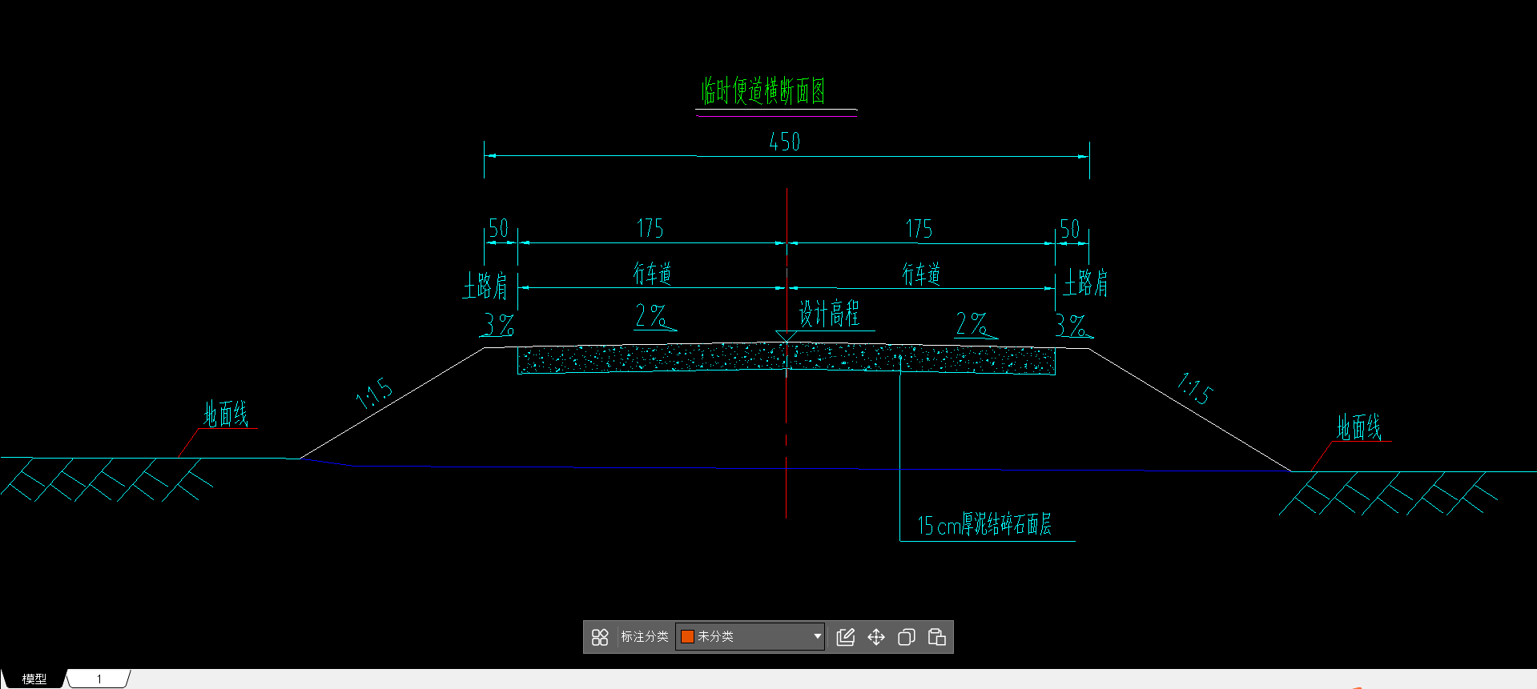Switch to the 模型 tab
This screenshot has width=1537, height=689.
pos(34,679)
